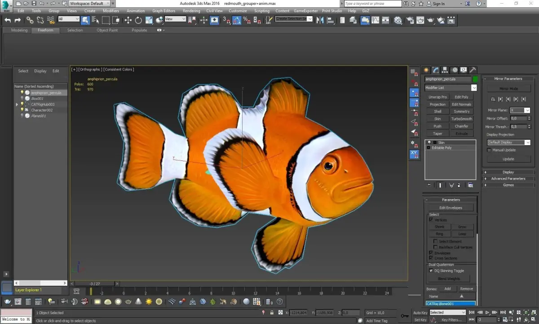Open the Hierarchy command panel tab
The image size is (539, 324).
point(445,70)
